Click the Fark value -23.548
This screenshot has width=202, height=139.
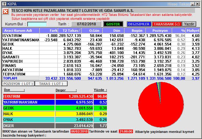coord(51,40)
